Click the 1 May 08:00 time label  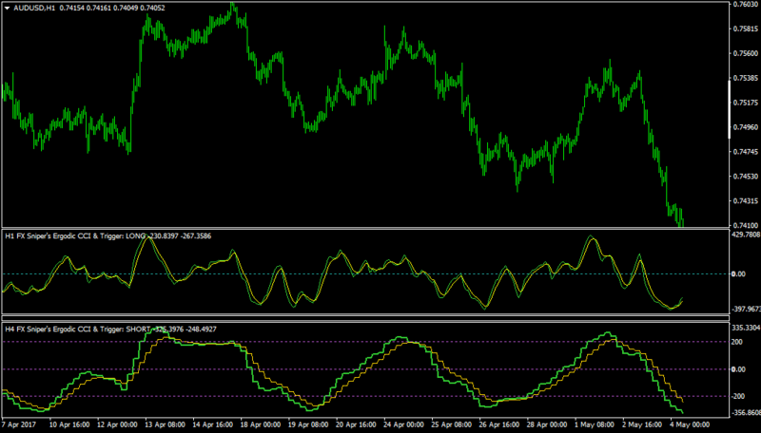tap(595, 424)
